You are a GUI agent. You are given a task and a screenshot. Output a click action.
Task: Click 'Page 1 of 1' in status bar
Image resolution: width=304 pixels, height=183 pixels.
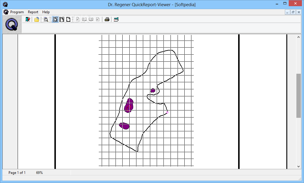tap(17, 172)
